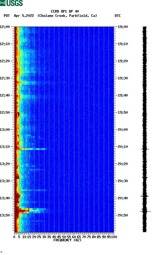Click the 12:50 PDT time label

pos(5,113)
